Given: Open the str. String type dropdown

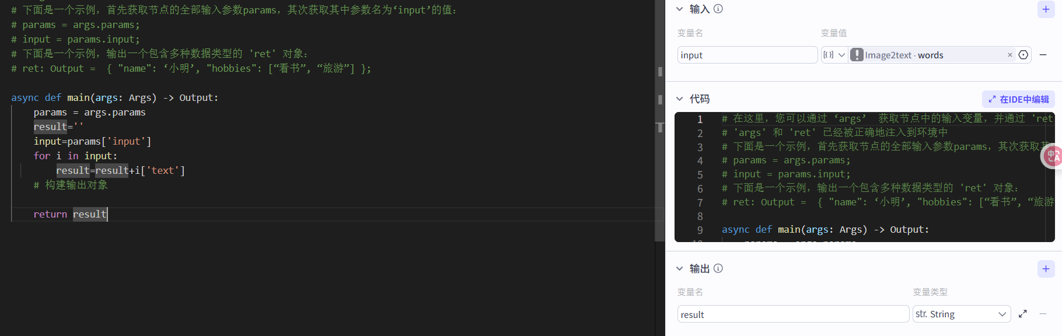Looking at the screenshot, I should pyautogui.click(x=961, y=314).
